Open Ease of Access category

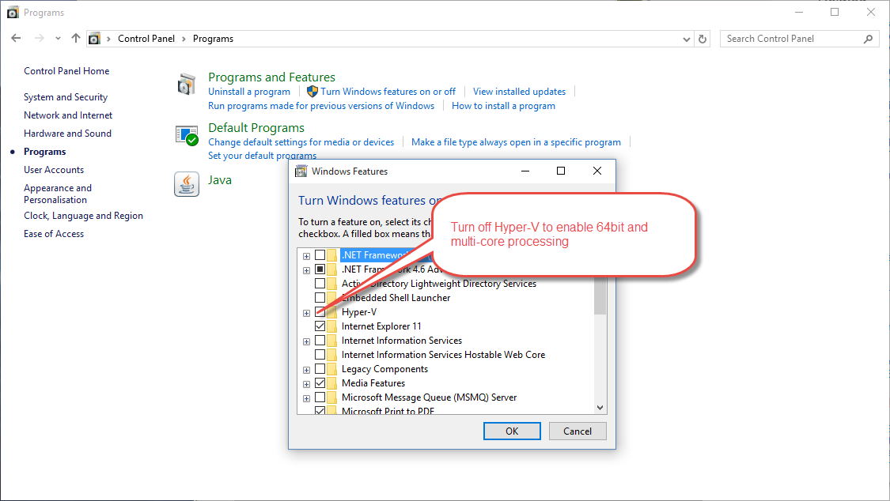tap(54, 233)
